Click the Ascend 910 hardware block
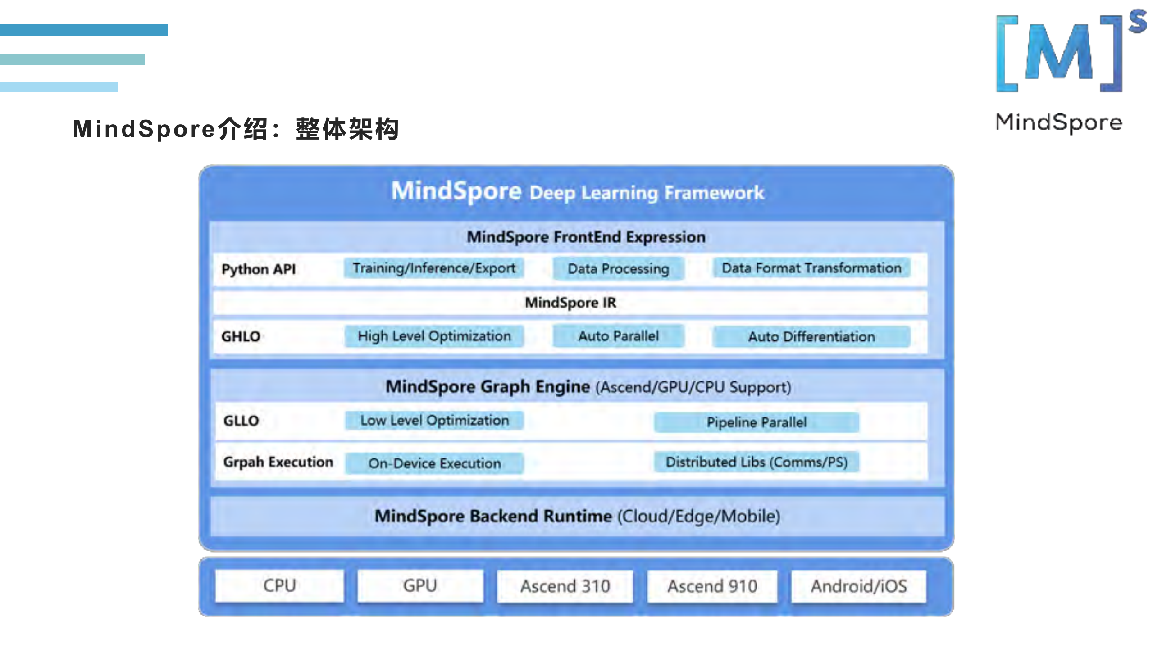The image size is (1153, 648). tap(712, 586)
